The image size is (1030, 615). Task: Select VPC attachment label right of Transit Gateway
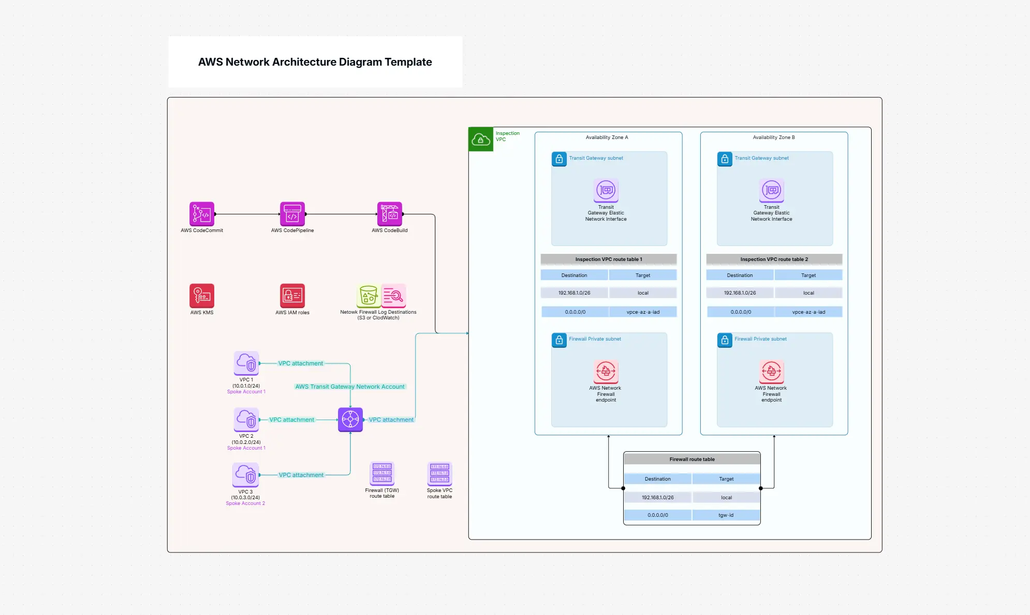pyautogui.click(x=391, y=420)
